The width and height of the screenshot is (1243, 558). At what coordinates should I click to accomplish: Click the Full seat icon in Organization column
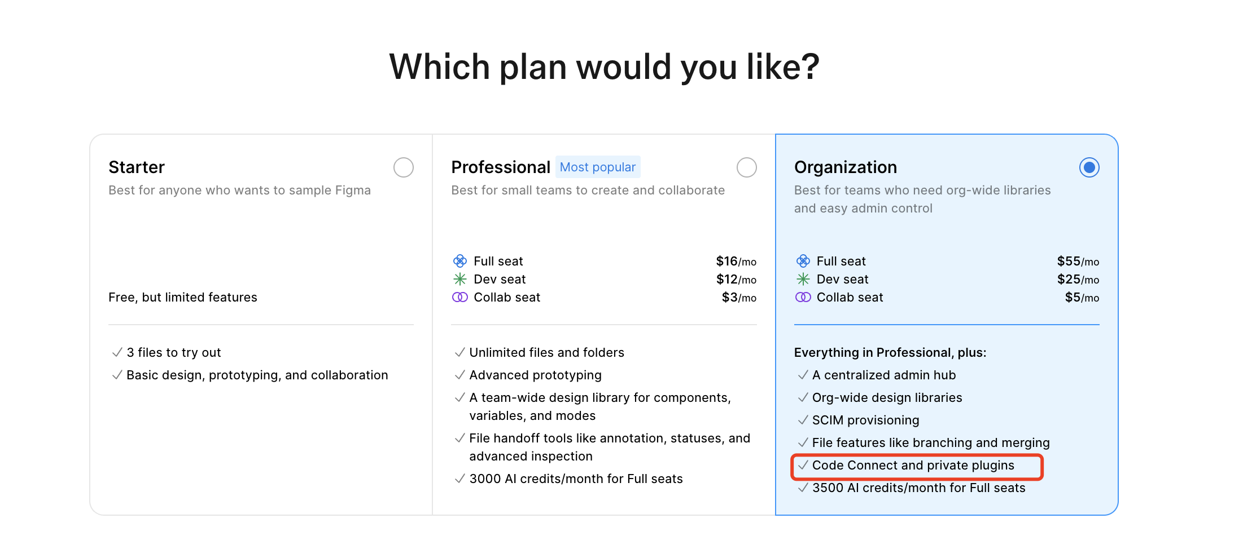(803, 260)
